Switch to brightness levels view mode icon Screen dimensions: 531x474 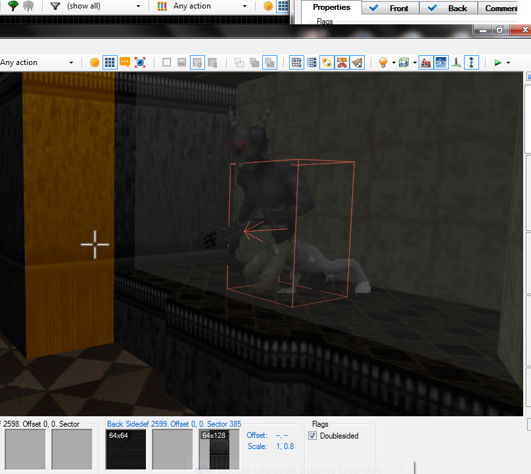pyautogui.click(x=182, y=62)
